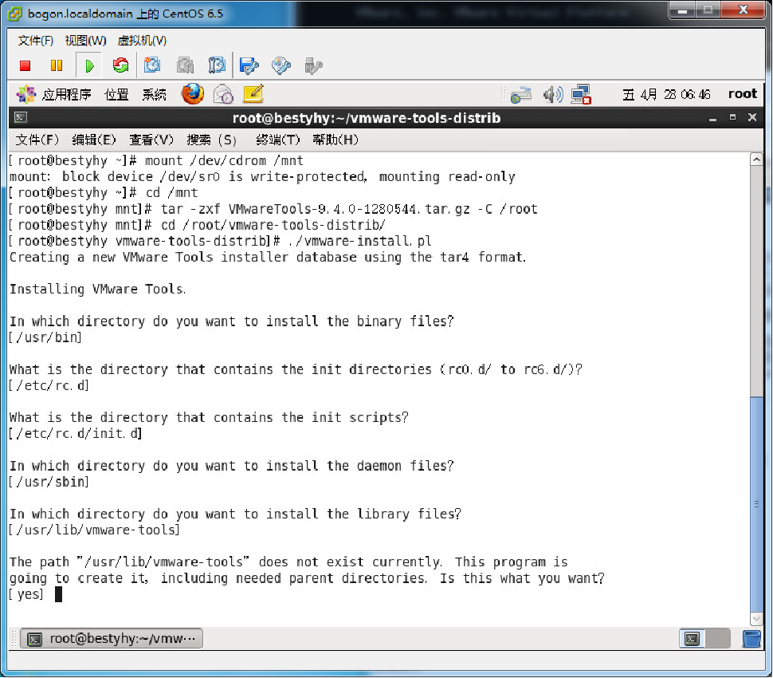This screenshot has width=773, height=678.
Task: Click the date and time clock
Action: click(666, 94)
